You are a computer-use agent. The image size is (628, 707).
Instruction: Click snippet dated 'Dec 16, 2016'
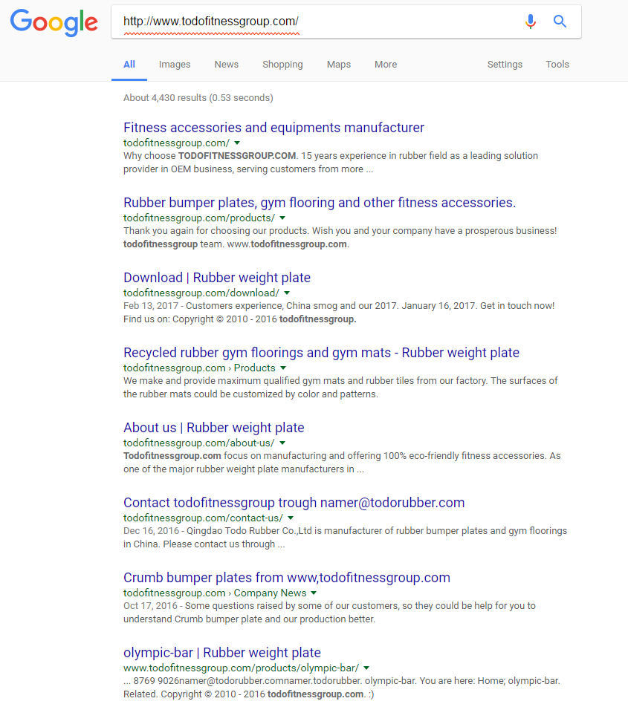[345, 538]
